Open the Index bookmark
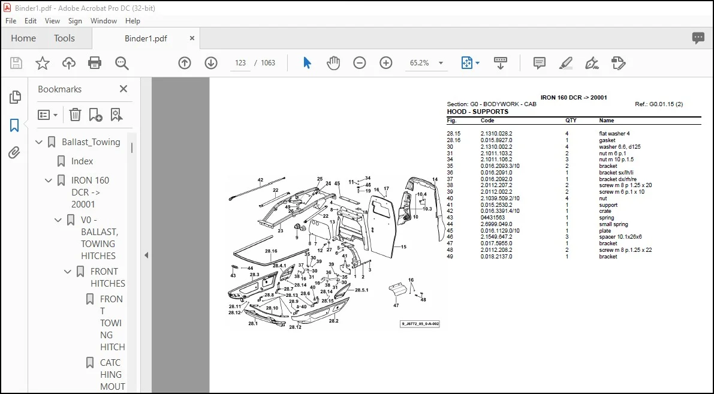 (82, 161)
